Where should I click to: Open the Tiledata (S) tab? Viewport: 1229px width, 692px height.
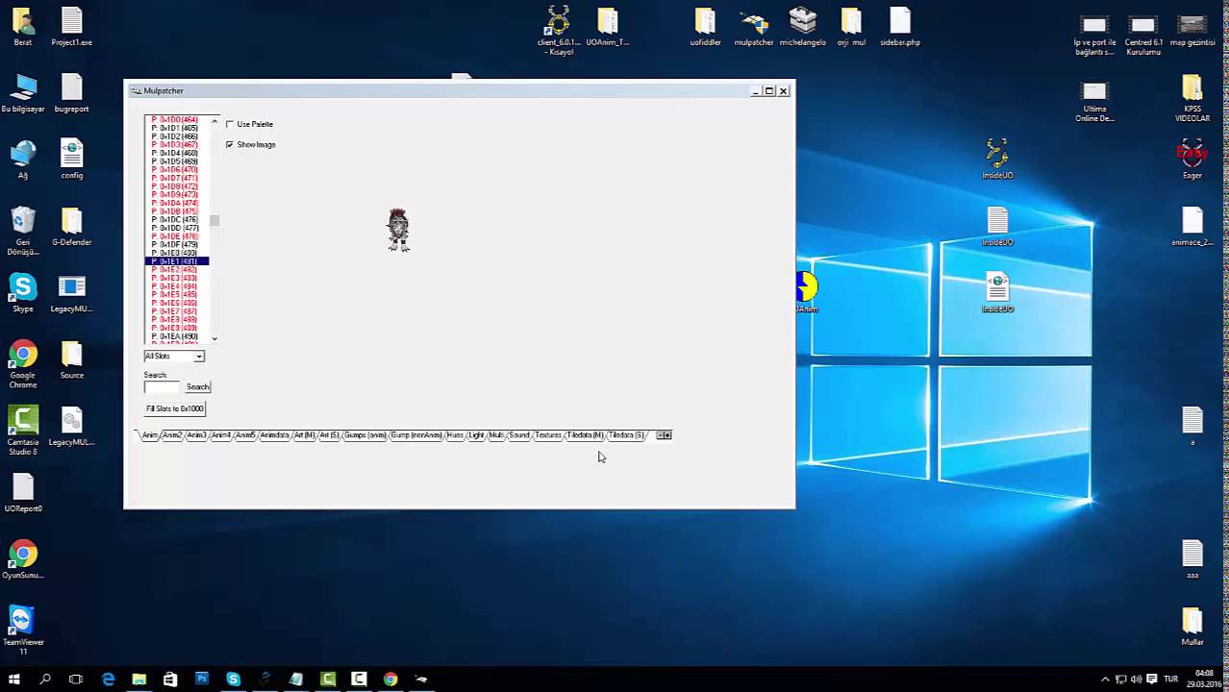(x=627, y=435)
